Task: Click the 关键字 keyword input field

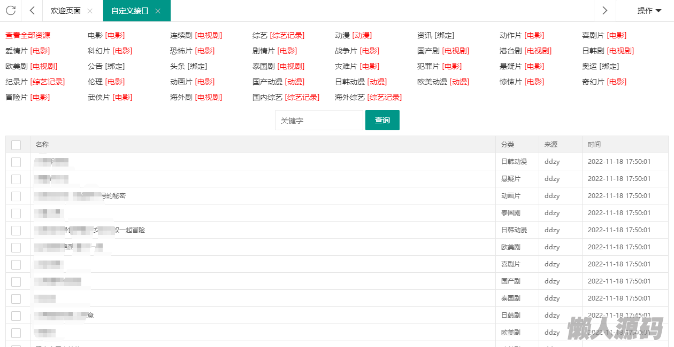Action: point(319,120)
